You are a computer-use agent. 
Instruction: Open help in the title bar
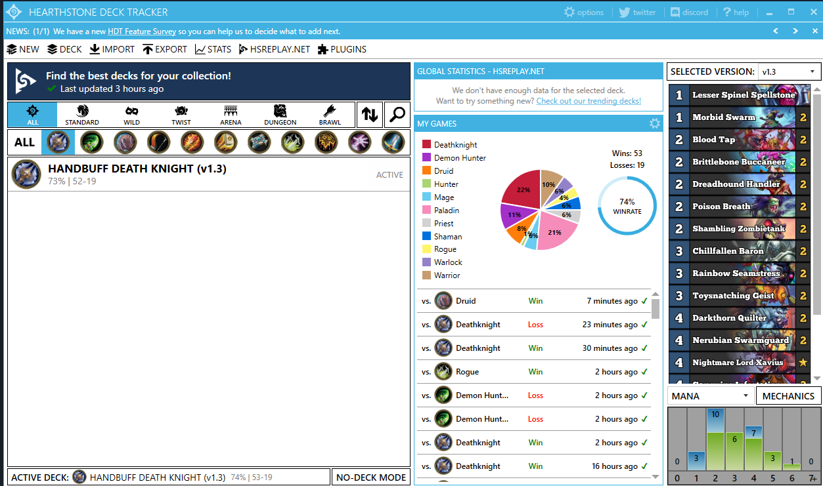pyautogui.click(x=736, y=12)
